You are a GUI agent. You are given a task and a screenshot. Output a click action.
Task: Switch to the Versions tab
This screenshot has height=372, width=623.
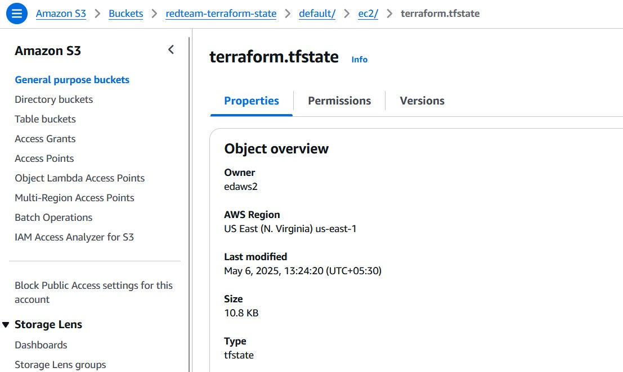click(x=422, y=101)
